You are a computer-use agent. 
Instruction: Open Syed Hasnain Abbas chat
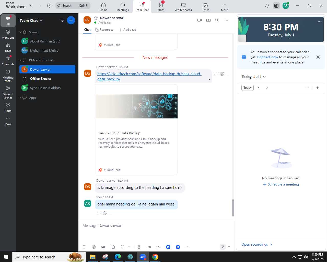47,88
